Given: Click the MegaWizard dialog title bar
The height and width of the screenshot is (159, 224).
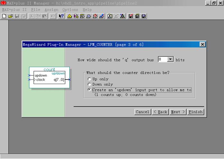Looking at the screenshot, I should [114, 45].
